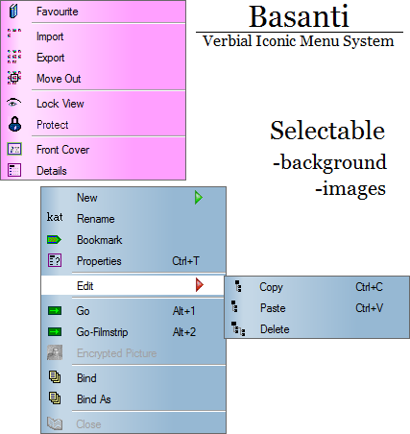
Task: Click the tree icon beside Delete
Action: (238, 329)
